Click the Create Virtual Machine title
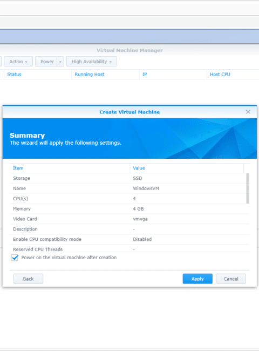The width and height of the screenshot is (259, 351). [129, 112]
